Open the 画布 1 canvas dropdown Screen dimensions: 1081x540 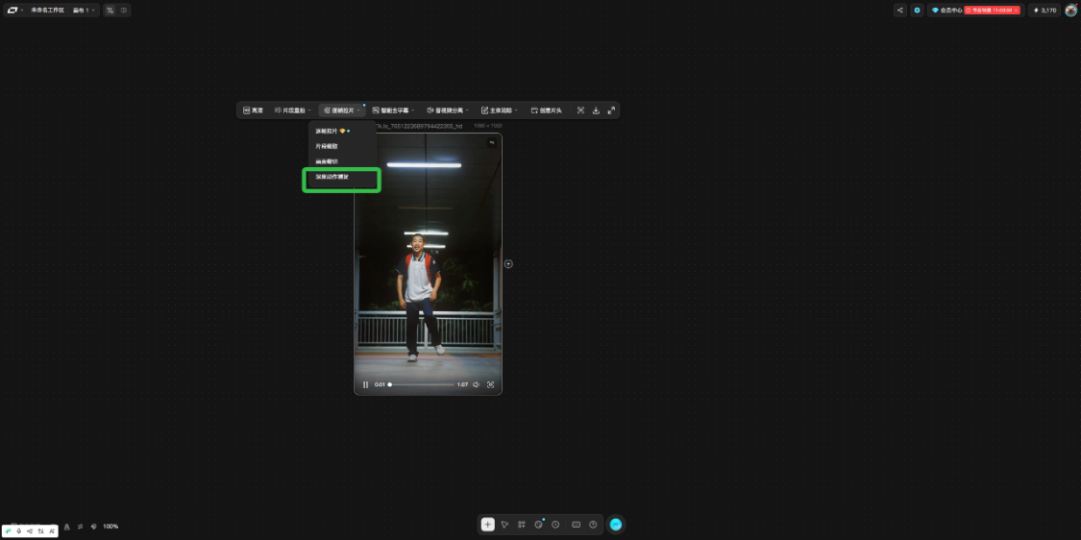[x=85, y=11]
